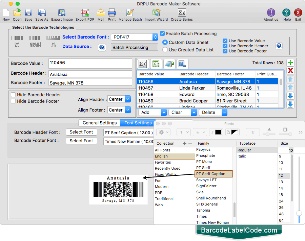The height and width of the screenshot is (241, 305).
Task: Click the gear actions menu in Fonts panel
Action: coord(163,132)
